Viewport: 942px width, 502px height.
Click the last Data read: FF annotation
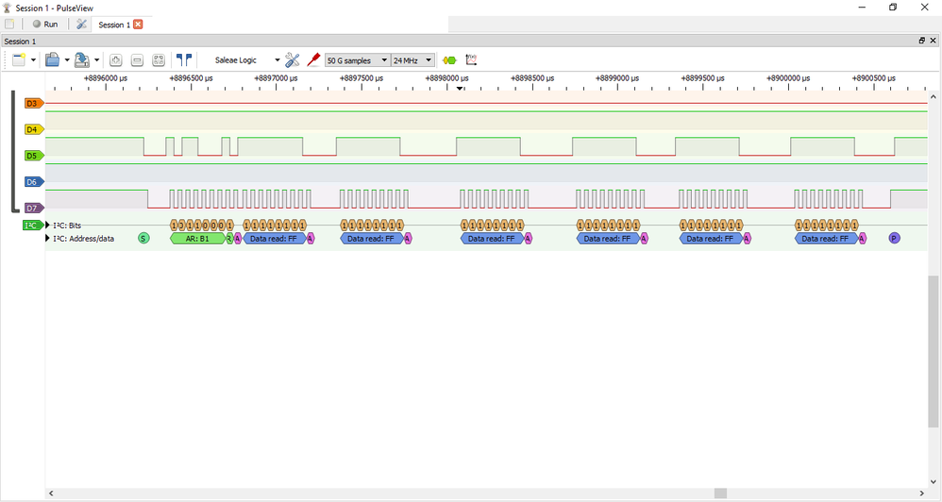click(826, 239)
